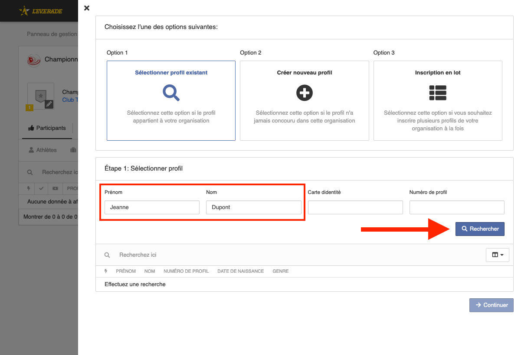This screenshot has height=355, width=531.
Task: Focus the Prénom field containing Jeanne
Action: (152, 207)
